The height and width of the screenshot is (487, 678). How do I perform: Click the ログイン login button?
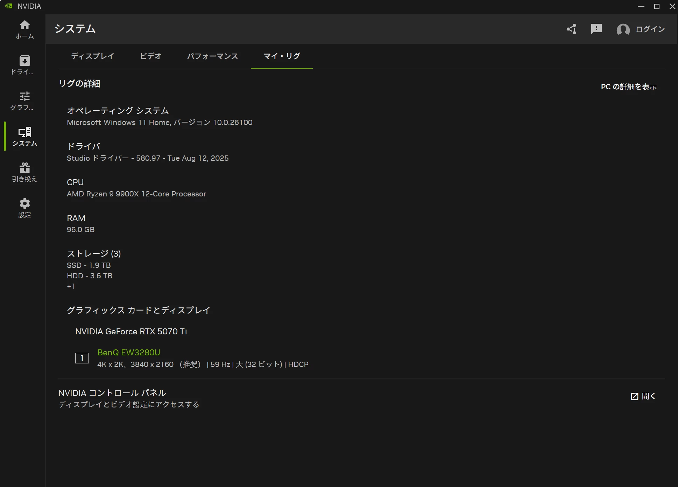pos(650,29)
